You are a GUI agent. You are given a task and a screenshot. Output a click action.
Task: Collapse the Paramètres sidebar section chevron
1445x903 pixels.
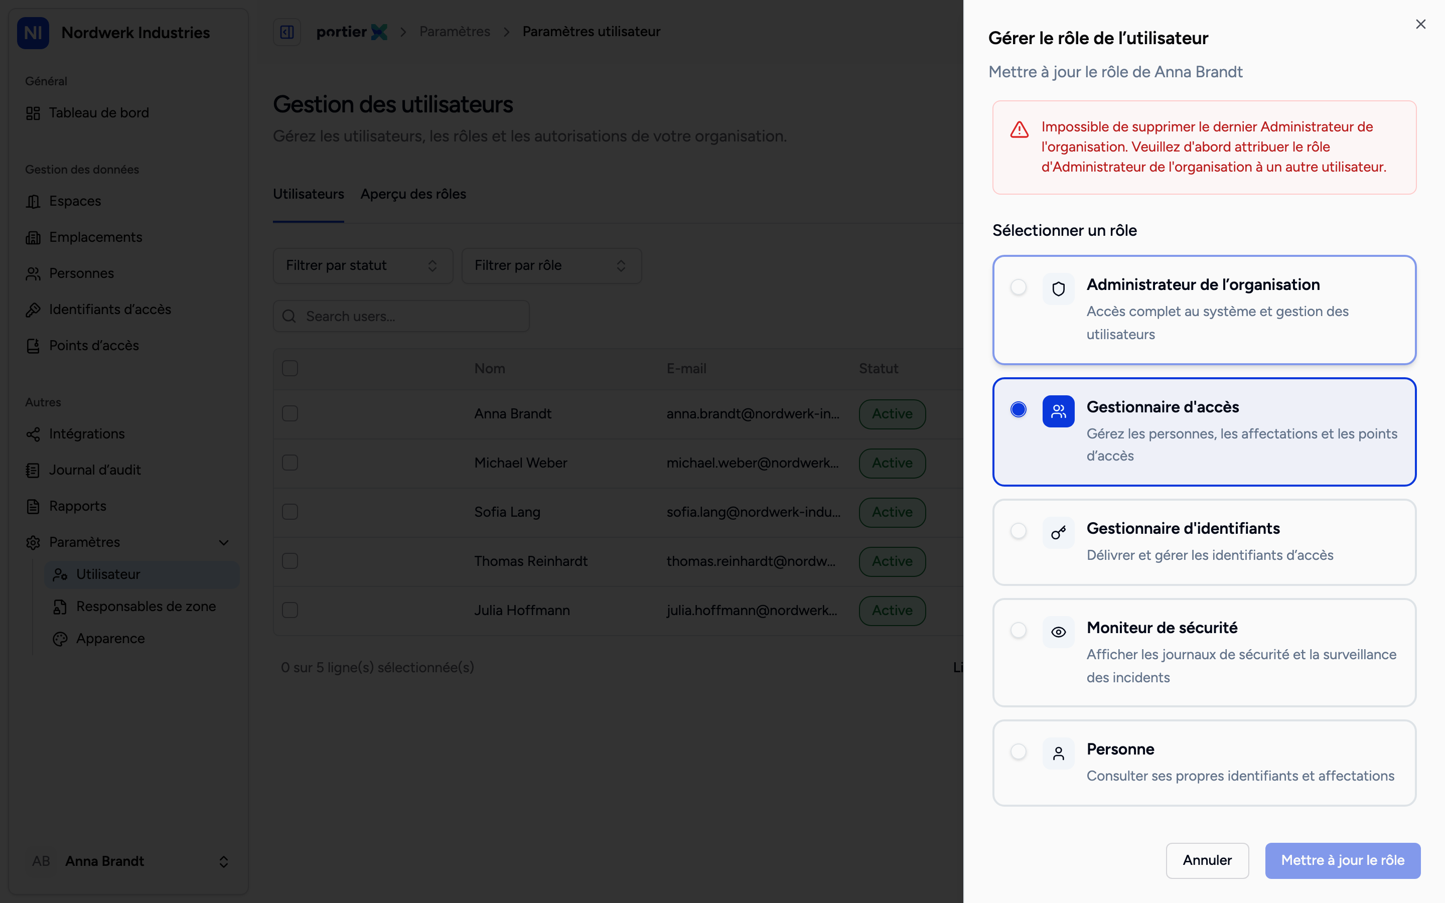pyautogui.click(x=224, y=542)
